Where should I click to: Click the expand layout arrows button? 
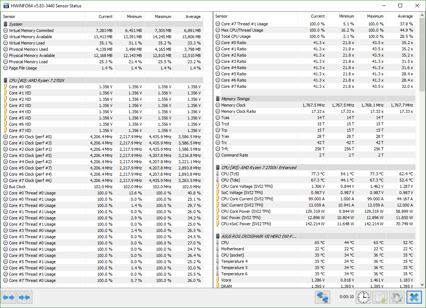coord(8,297)
